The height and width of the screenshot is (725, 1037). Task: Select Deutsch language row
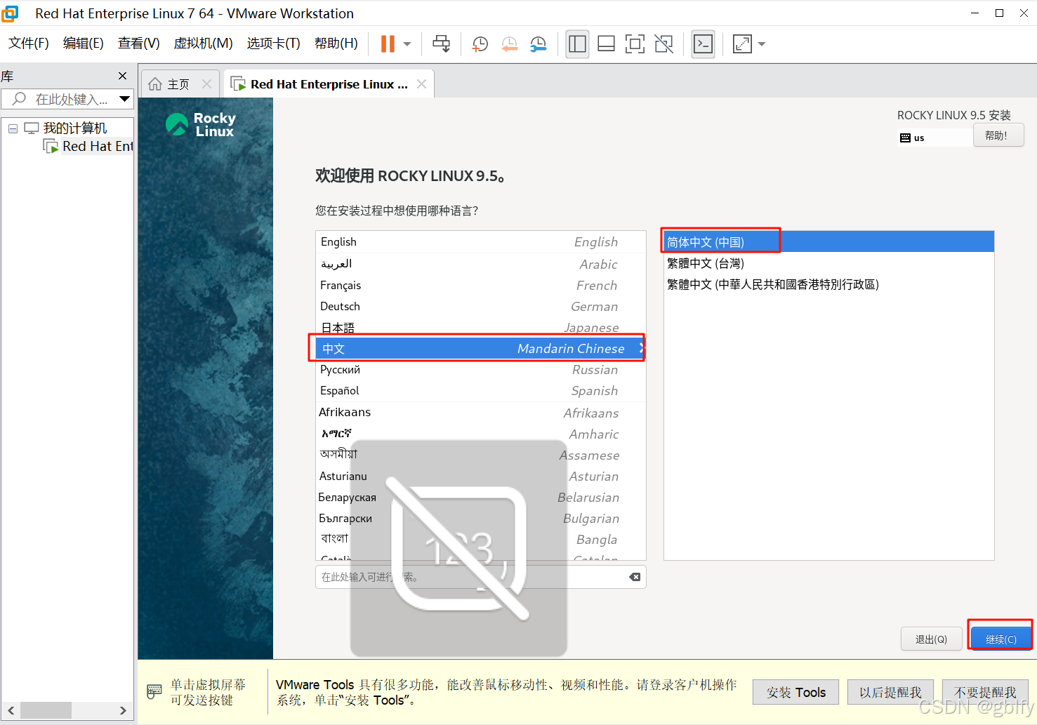(481, 306)
